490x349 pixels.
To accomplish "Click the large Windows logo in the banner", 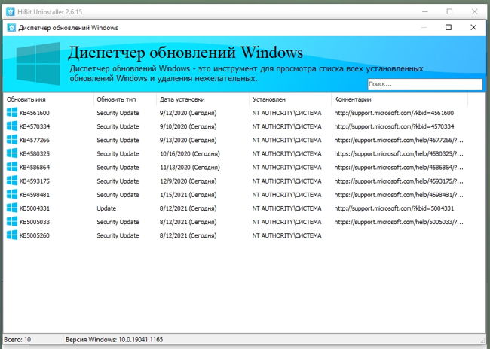I will [38, 64].
